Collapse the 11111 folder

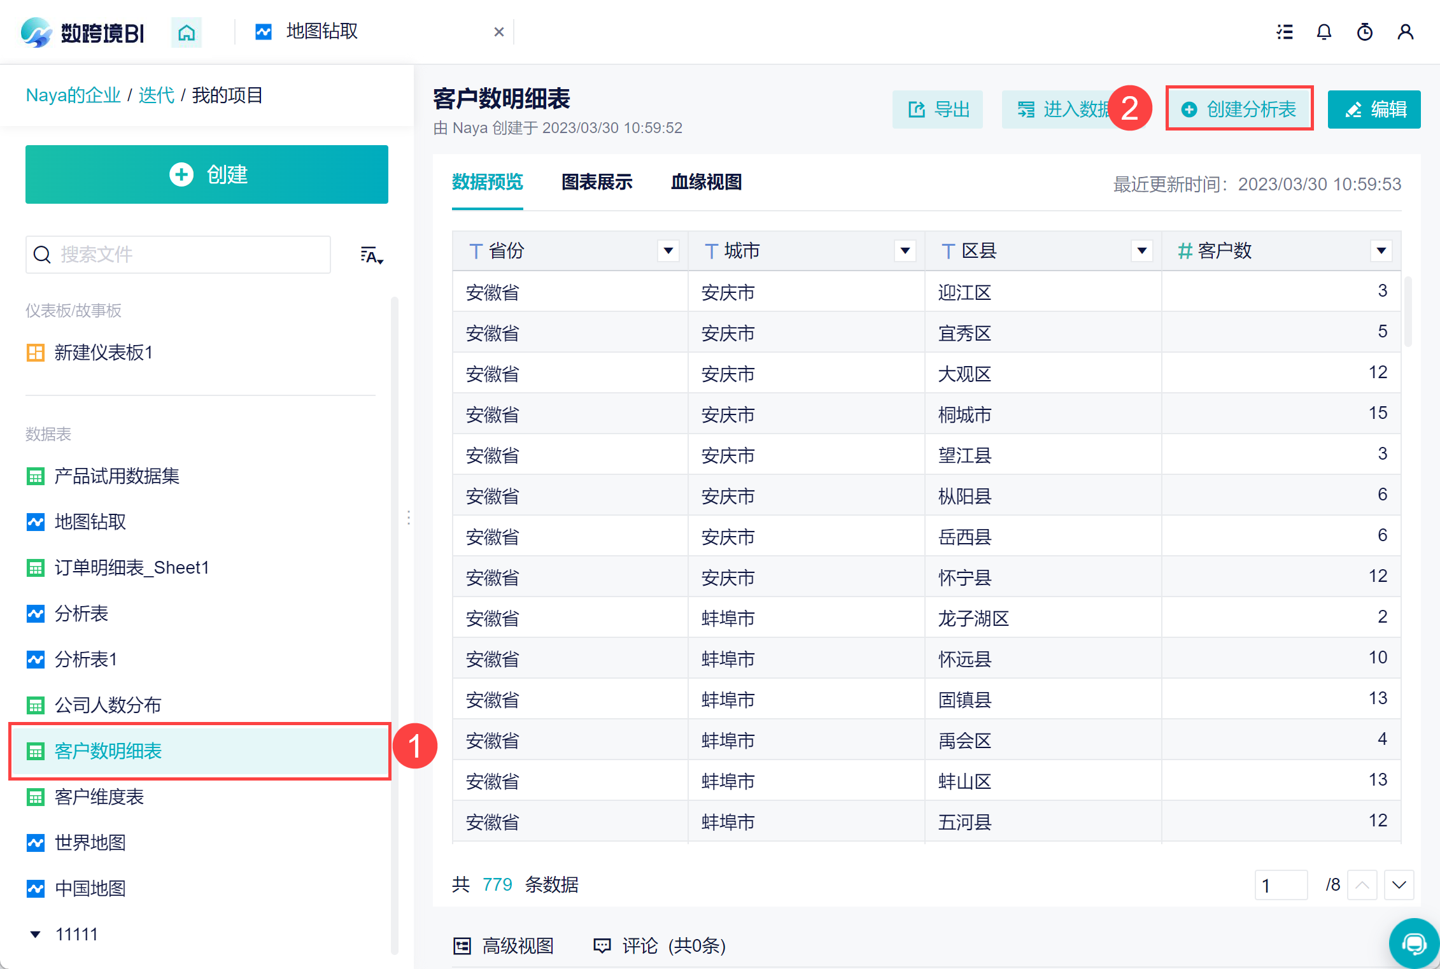[x=36, y=935]
